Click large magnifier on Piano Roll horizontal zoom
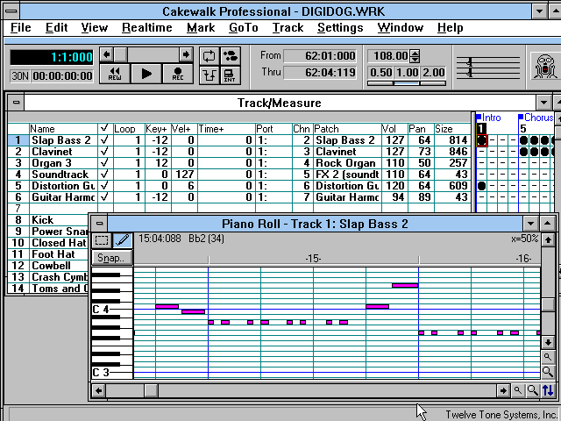This screenshot has height=421, width=561. click(x=532, y=390)
